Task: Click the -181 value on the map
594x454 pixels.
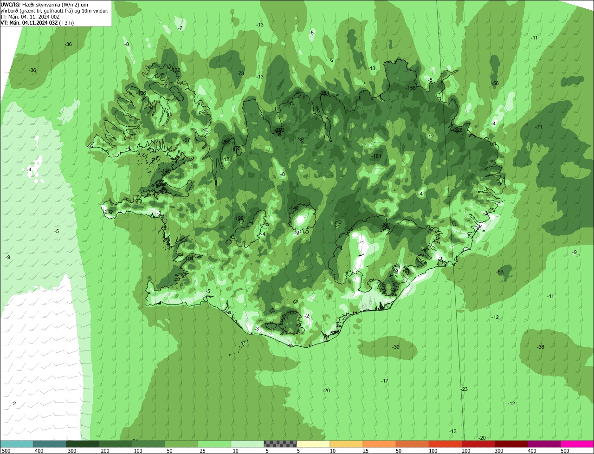Action: 376,156
